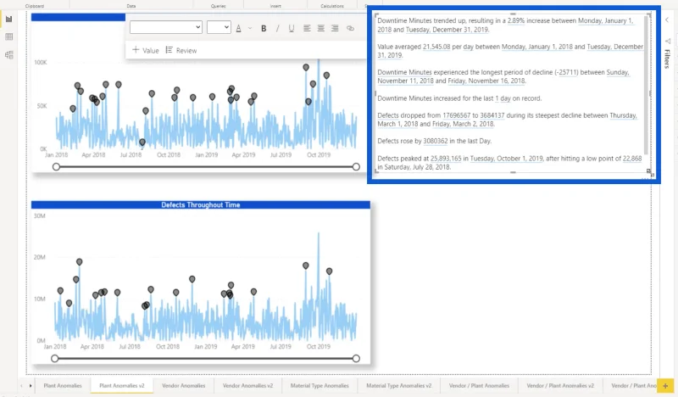Open the Model view icon
Viewport: 678px width, 397px height.
[x=8, y=54]
